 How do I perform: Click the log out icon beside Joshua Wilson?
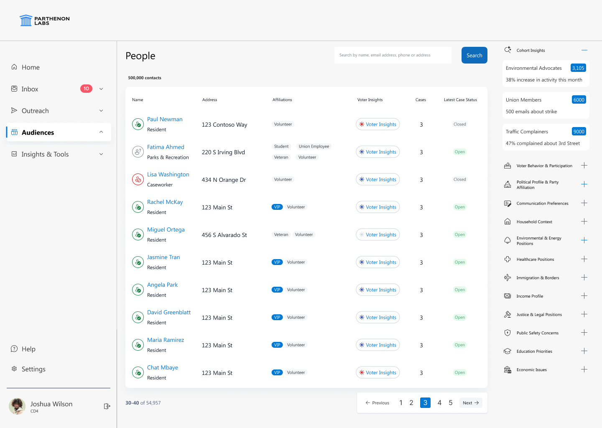coord(107,406)
